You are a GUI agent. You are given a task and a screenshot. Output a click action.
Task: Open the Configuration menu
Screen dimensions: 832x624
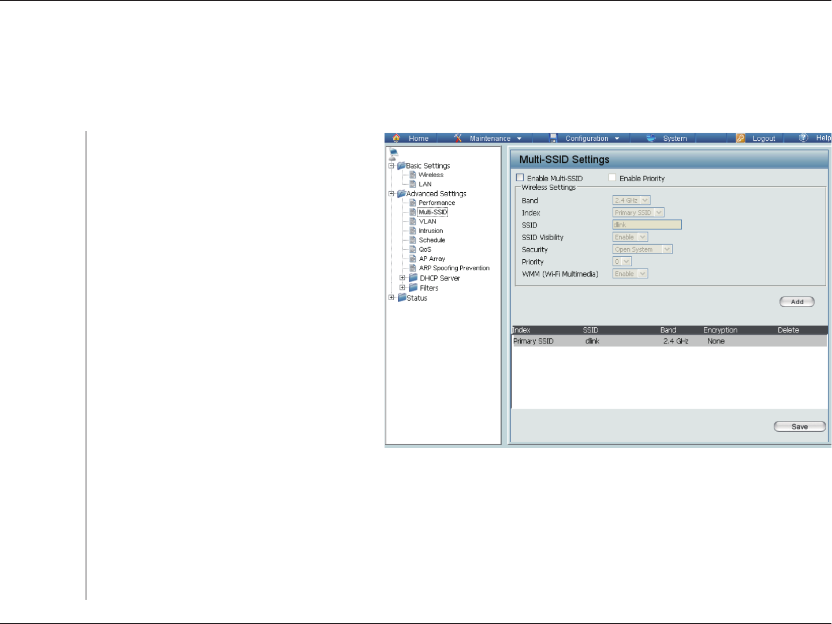pyautogui.click(x=587, y=139)
